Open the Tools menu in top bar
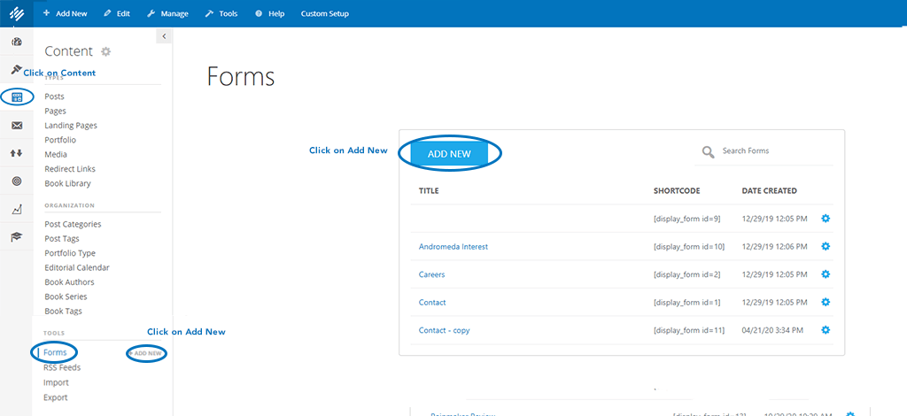This screenshot has height=416, width=907. click(221, 14)
